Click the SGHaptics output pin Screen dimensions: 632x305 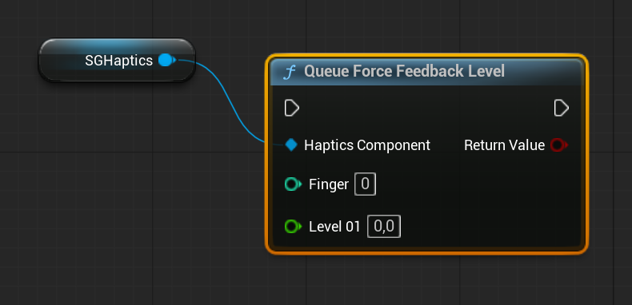[x=167, y=61]
